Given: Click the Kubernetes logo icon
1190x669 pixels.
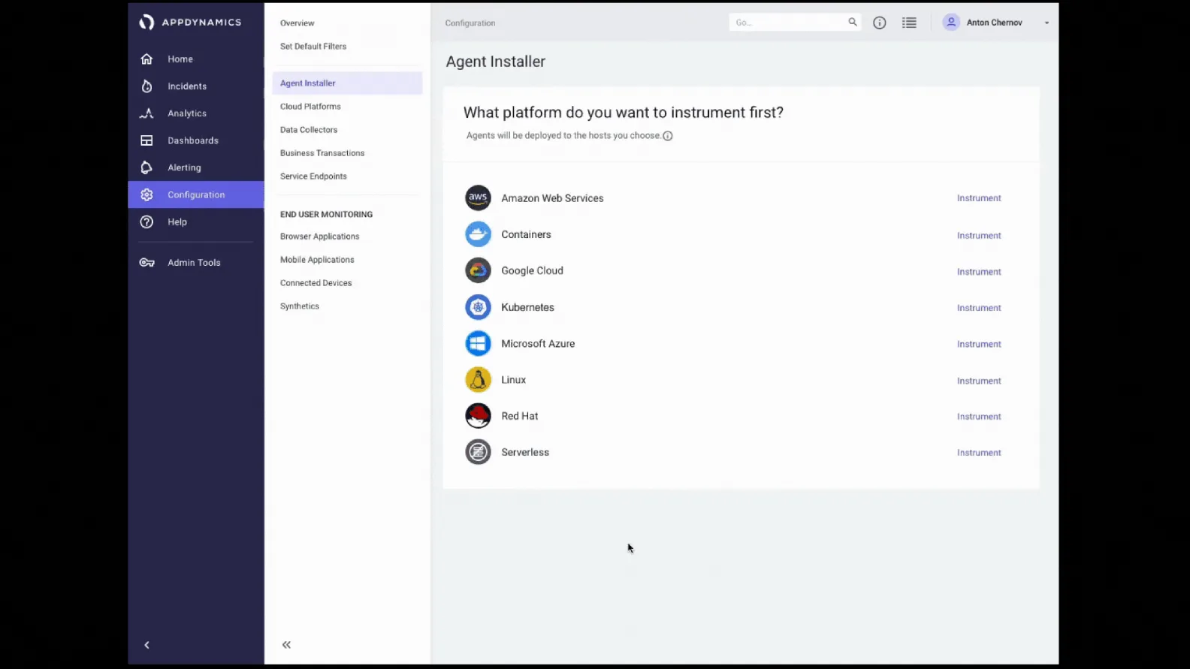Looking at the screenshot, I should click(478, 307).
